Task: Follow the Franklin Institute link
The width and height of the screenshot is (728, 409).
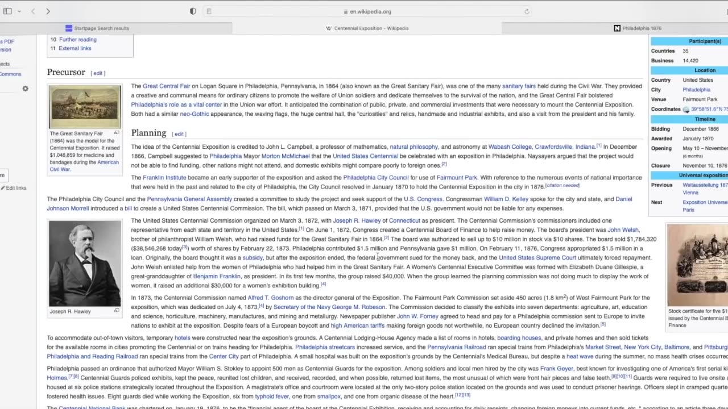Action: coord(164,178)
